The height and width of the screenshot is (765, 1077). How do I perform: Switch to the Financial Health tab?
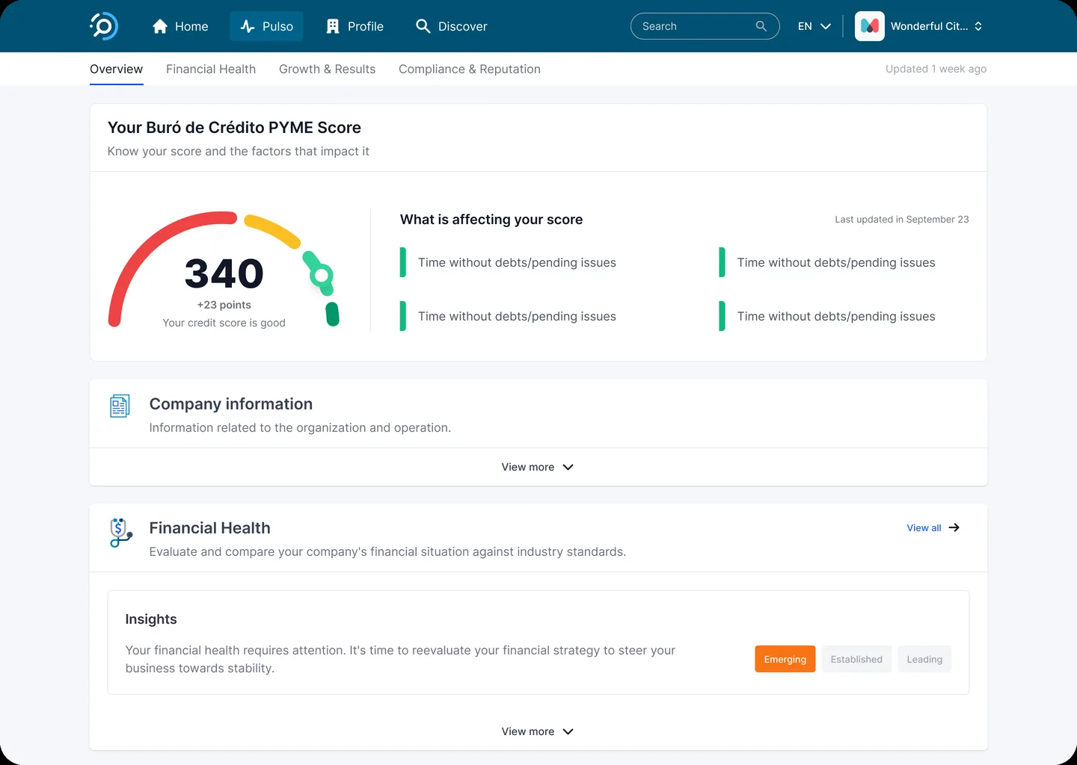(211, 69)
